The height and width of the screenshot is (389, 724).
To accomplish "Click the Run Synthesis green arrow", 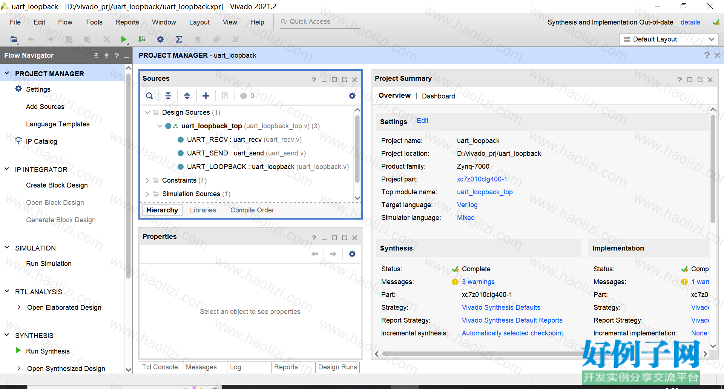I will tap(18, 351).
